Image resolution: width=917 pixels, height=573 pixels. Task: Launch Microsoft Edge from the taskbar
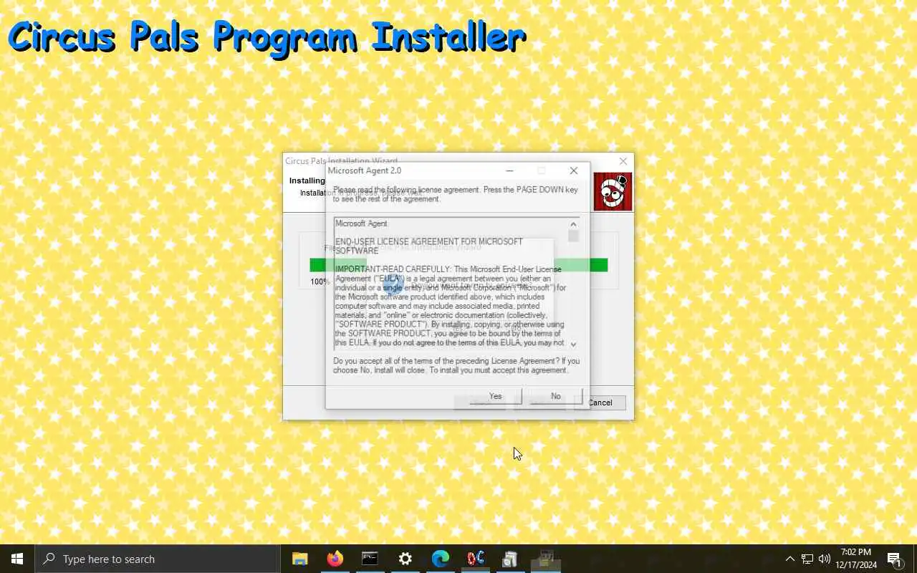click(x=440, y=559)
